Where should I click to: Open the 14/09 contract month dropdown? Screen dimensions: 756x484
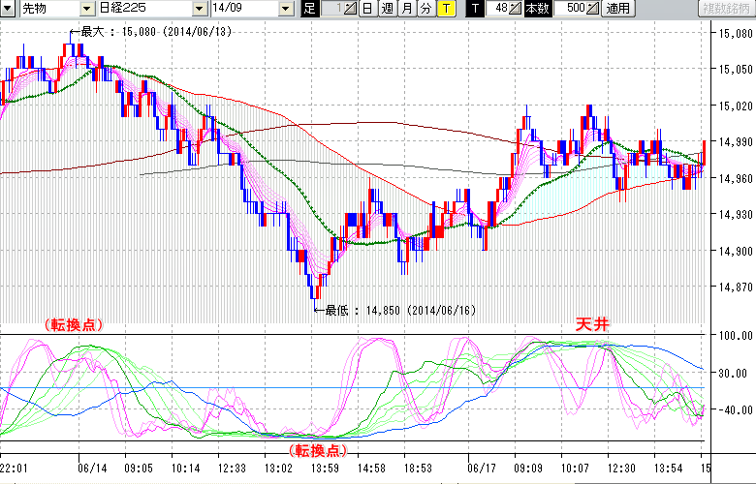(285, 9)
